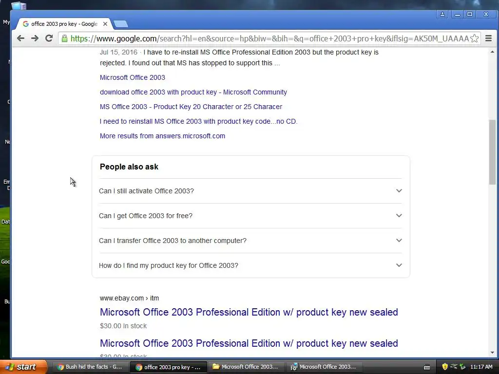
Task: Close the office 2003 pro key tab
Action: [x=105, y=24]
